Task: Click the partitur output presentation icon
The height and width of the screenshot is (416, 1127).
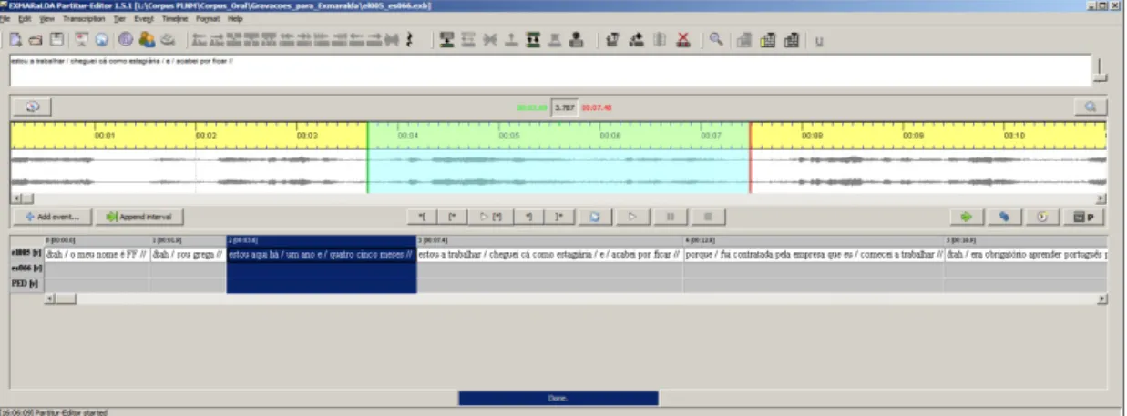Action: tap(81, 39)
